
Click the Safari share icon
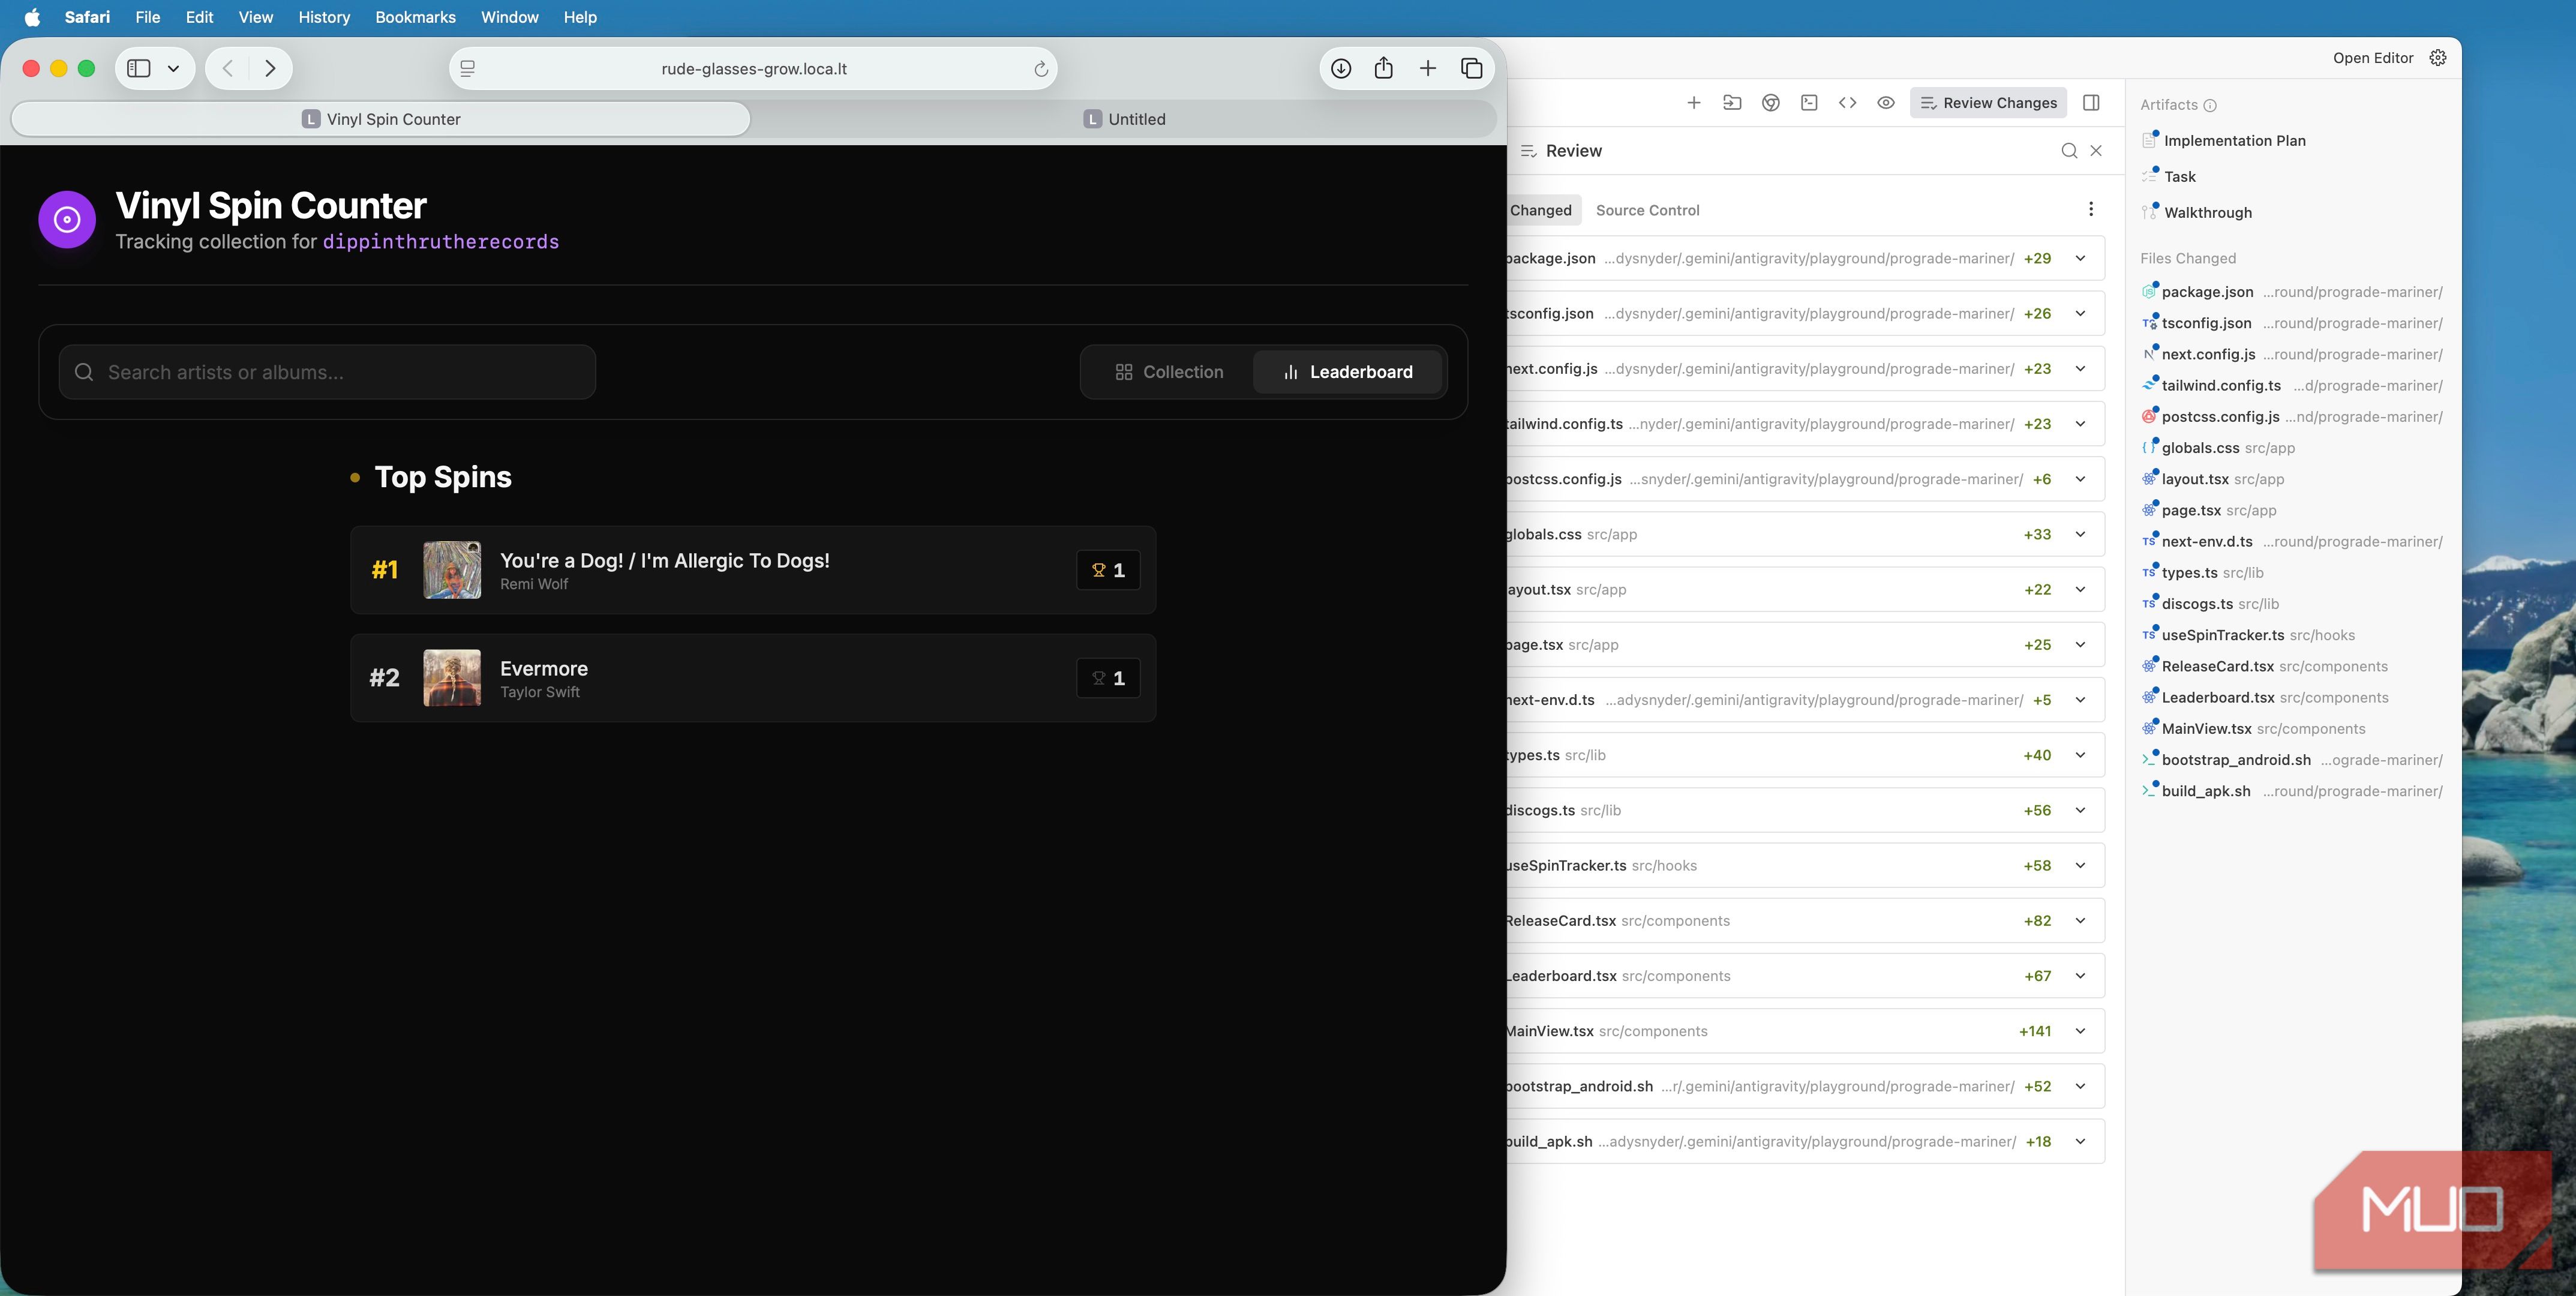pyautogui.click(x=1383, y=68)
